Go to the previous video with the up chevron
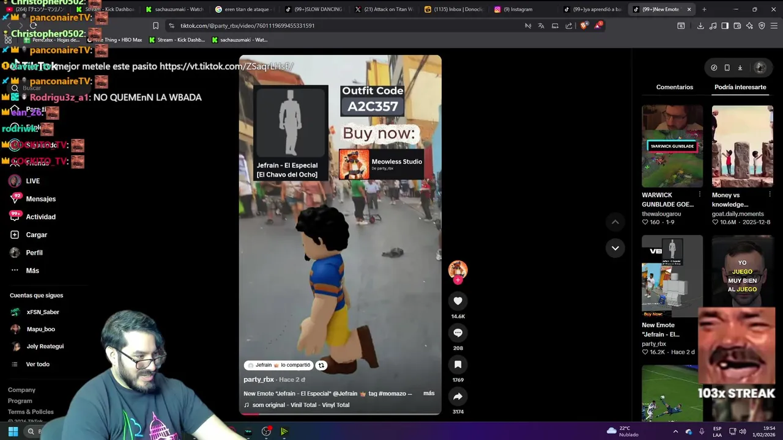The width and height of the screenshot is (783, 440). [x=615, y=222]
